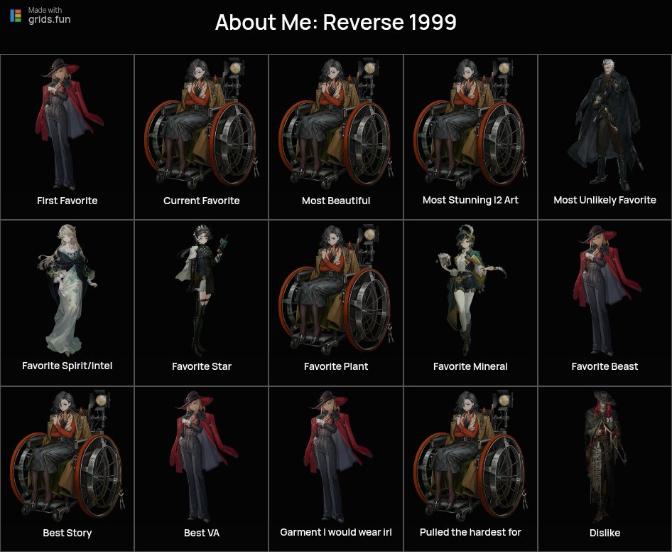The image size is (672, 552).
Task: Click the 'Garment I would wear irl' label
Action: 336,532
